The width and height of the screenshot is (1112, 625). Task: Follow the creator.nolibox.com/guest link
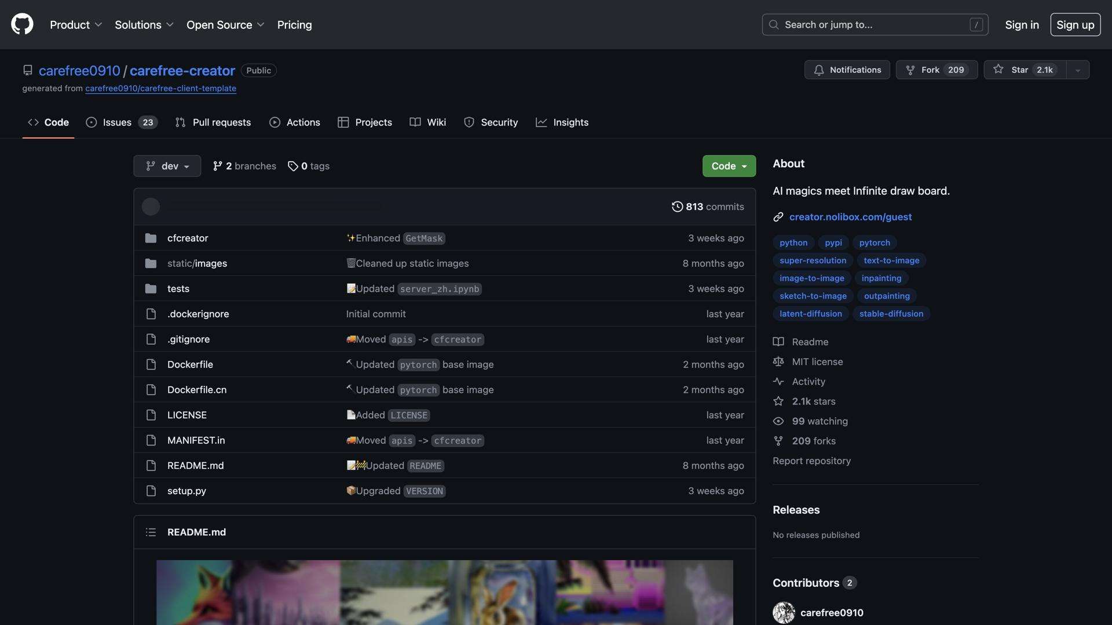pyautogui.click(x=850, y=217)
